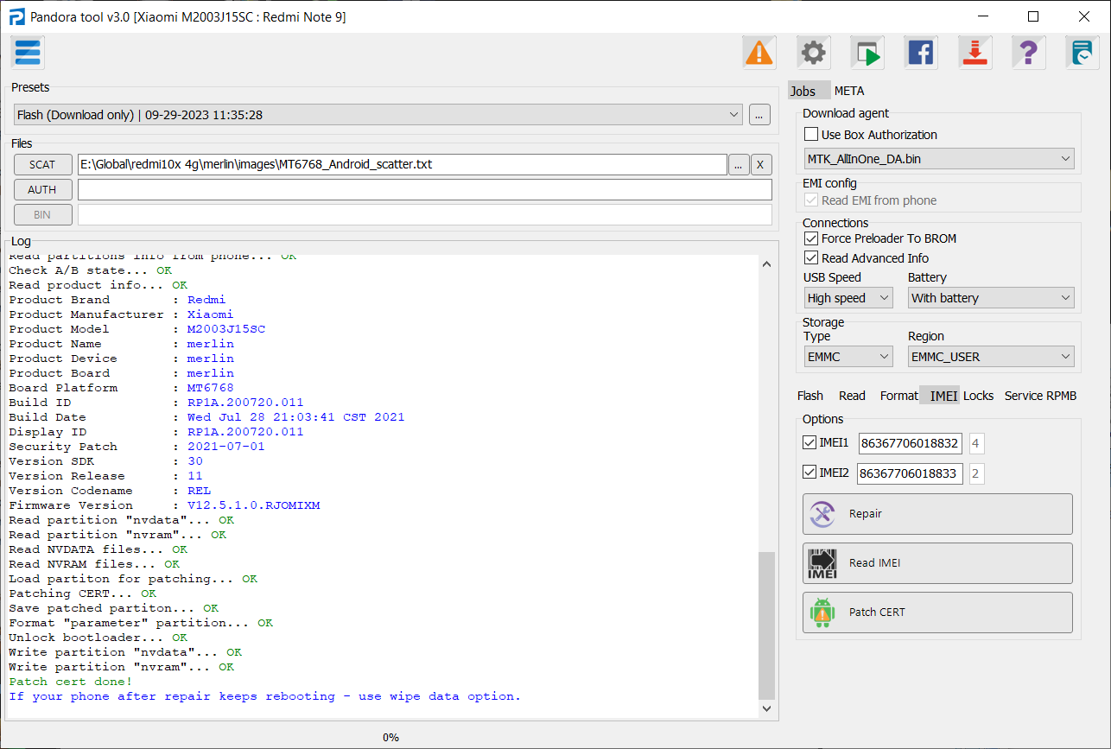The height and width of the screenshot is (749, 1111).
Task: Open the Storage Type EMMC dropdown
Action: (x=848, y=357)
